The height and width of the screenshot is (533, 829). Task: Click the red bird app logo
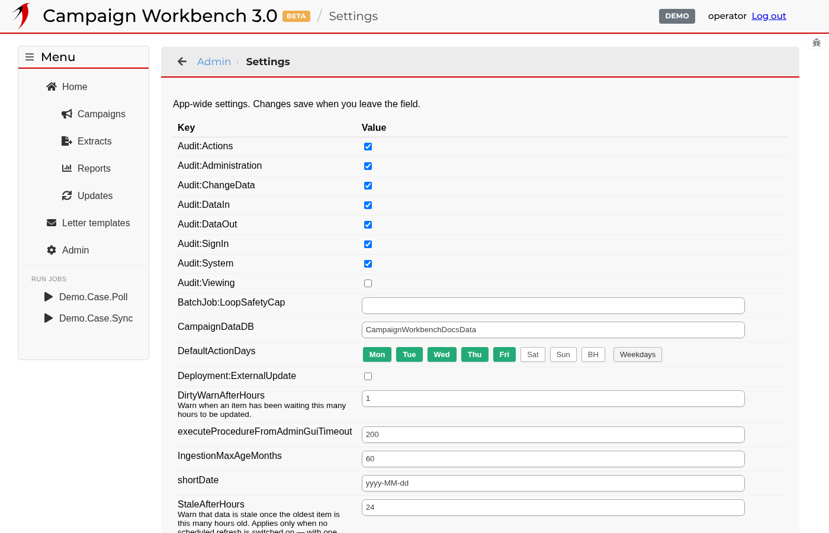pos(21,16)
